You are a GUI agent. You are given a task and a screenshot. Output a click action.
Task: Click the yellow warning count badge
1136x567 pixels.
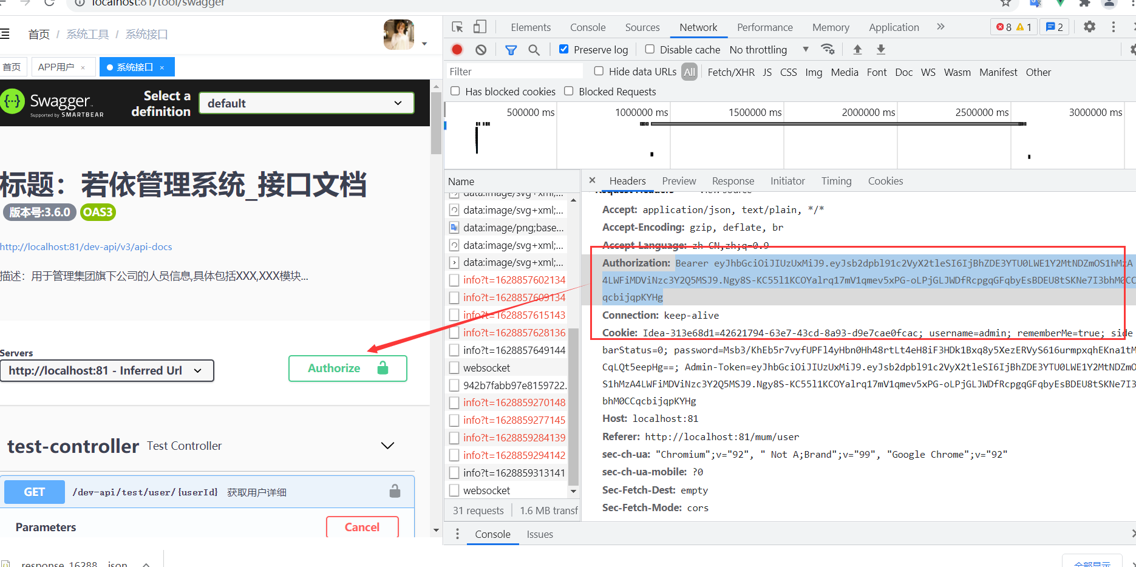(x=1024, y=27)
